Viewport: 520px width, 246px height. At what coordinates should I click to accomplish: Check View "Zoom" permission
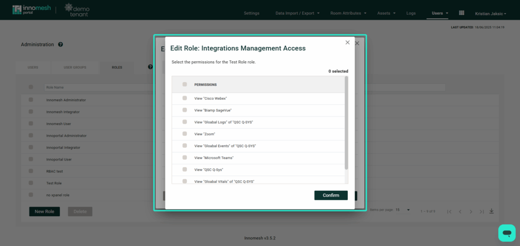pyautogui.click(x=185, y=134)
